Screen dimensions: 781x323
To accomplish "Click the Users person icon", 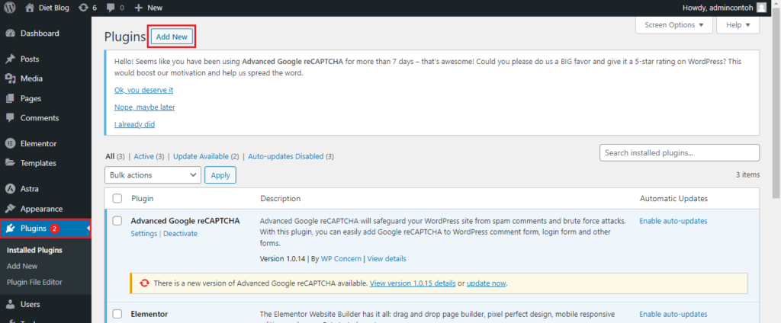I will (10, 304).
